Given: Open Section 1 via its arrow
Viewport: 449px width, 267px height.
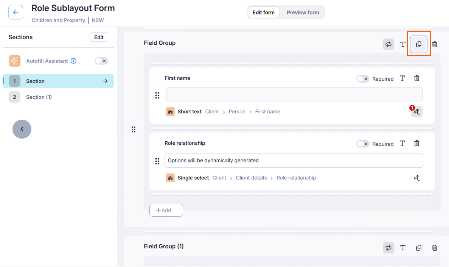Looking at the screenshot, I should [x=105, y=81].
